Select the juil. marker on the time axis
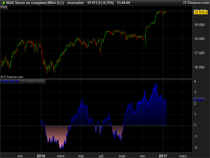The image size is (210, 158). point(101,156)
